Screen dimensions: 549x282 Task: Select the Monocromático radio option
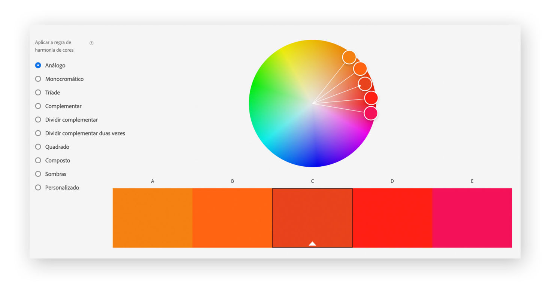[59, 79]
